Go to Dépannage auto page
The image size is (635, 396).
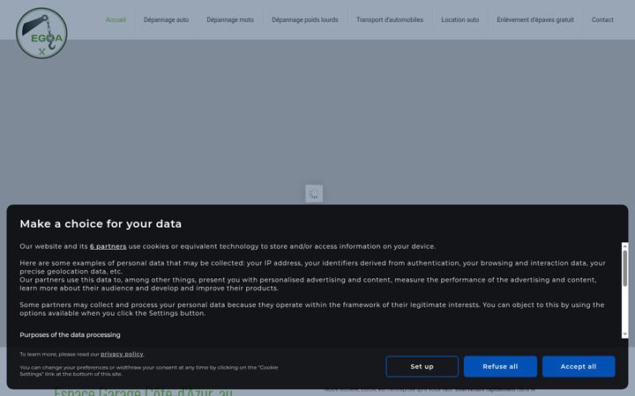coord(166,19)
